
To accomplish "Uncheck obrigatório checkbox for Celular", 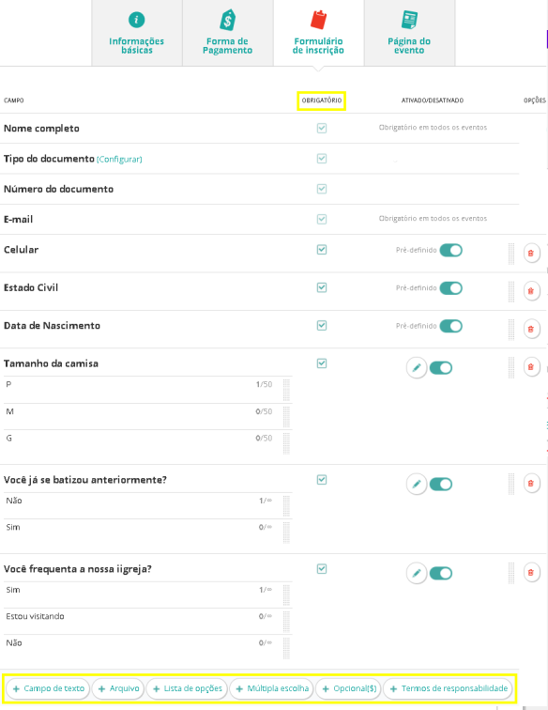I will click(x=322, y=250).
